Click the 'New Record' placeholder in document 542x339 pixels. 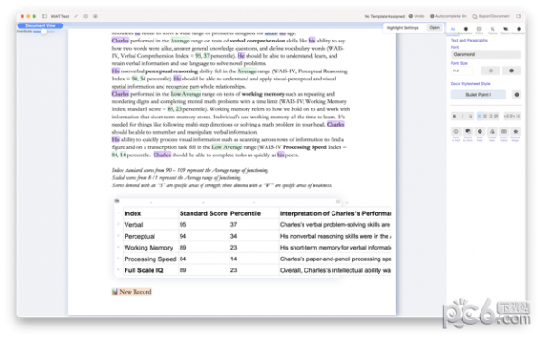click(131, 292)
